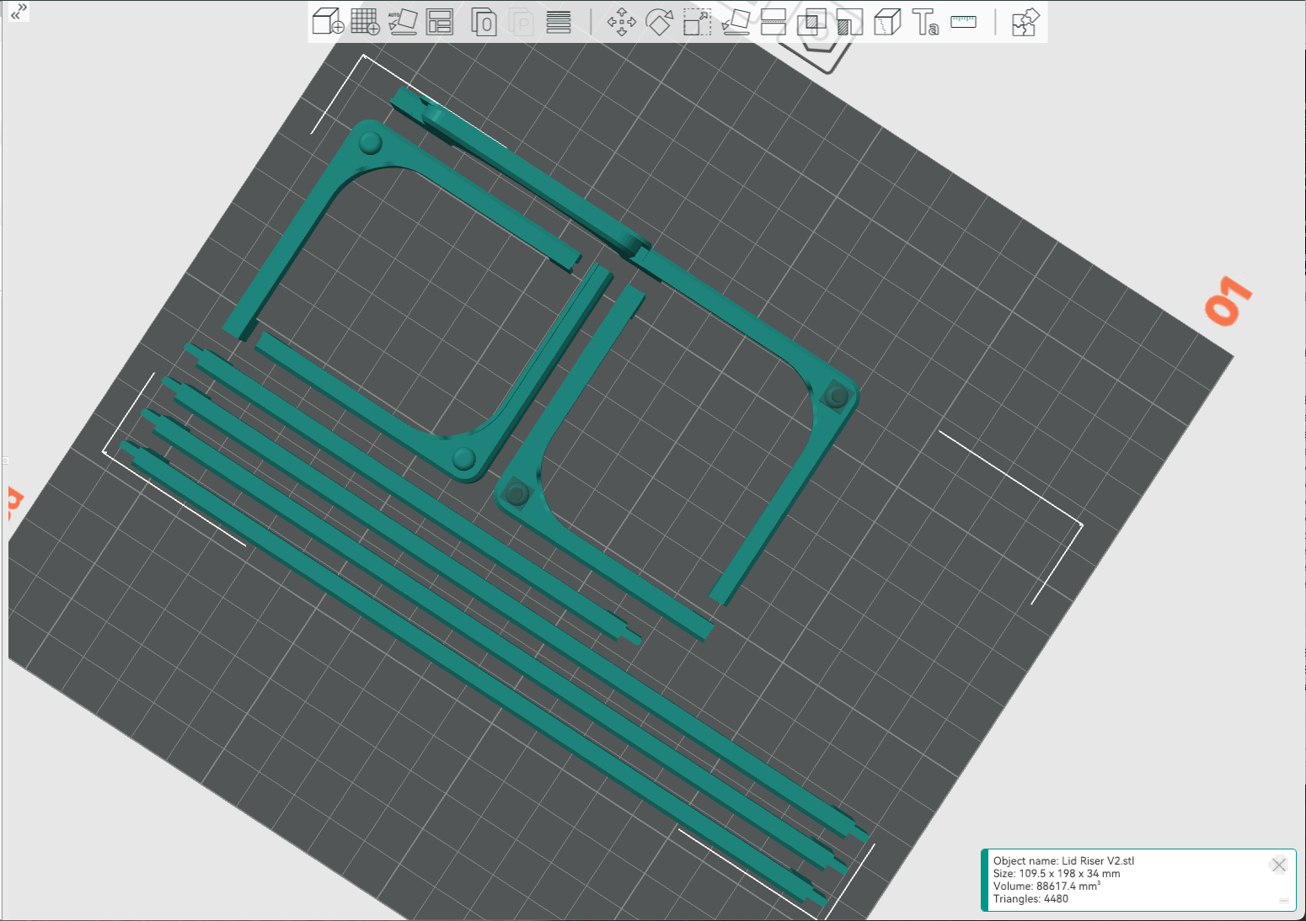Image resolution: width=1306 pixels, height=921 pixels.
Task: Open the Mesh Boolean tool
Action: tap(811, 23)
